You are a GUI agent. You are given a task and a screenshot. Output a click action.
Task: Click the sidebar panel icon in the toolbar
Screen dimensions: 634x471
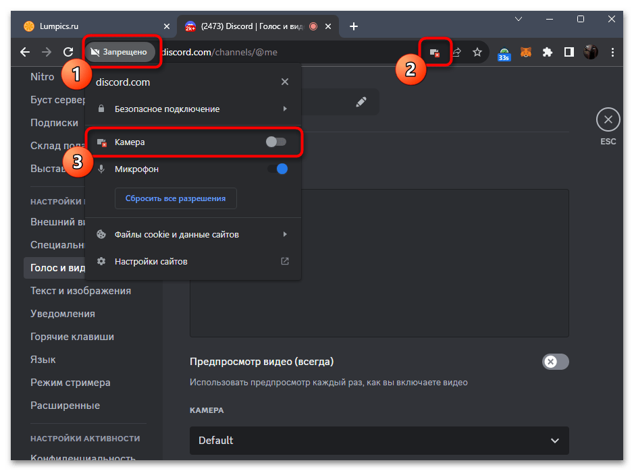pyautogui.click(x=568, y=52)
